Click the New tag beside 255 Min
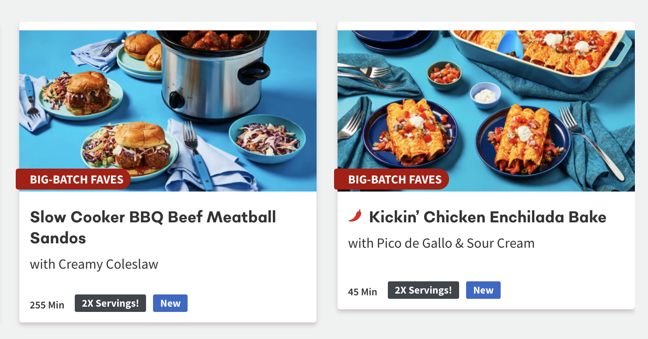 coord(170,303)
